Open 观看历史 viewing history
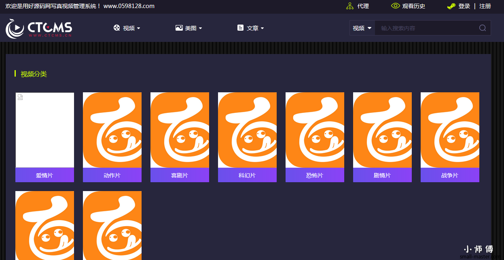 [x=414, y=6]
